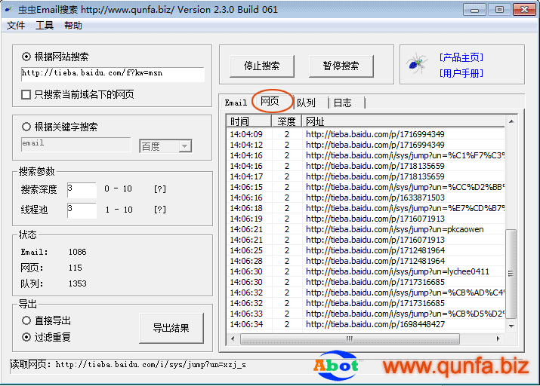Click the 网址 column header

[403, 121]
